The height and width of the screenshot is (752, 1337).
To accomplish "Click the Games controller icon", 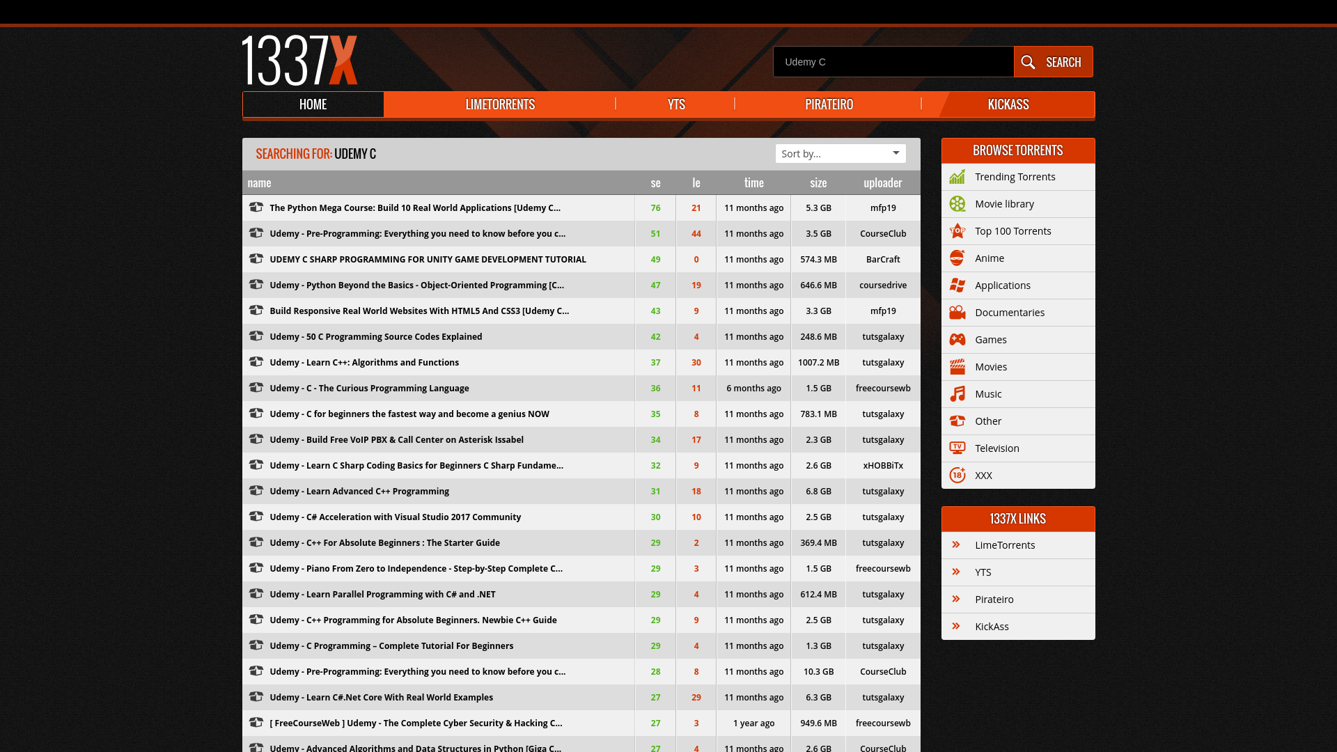I will [957, 340].
